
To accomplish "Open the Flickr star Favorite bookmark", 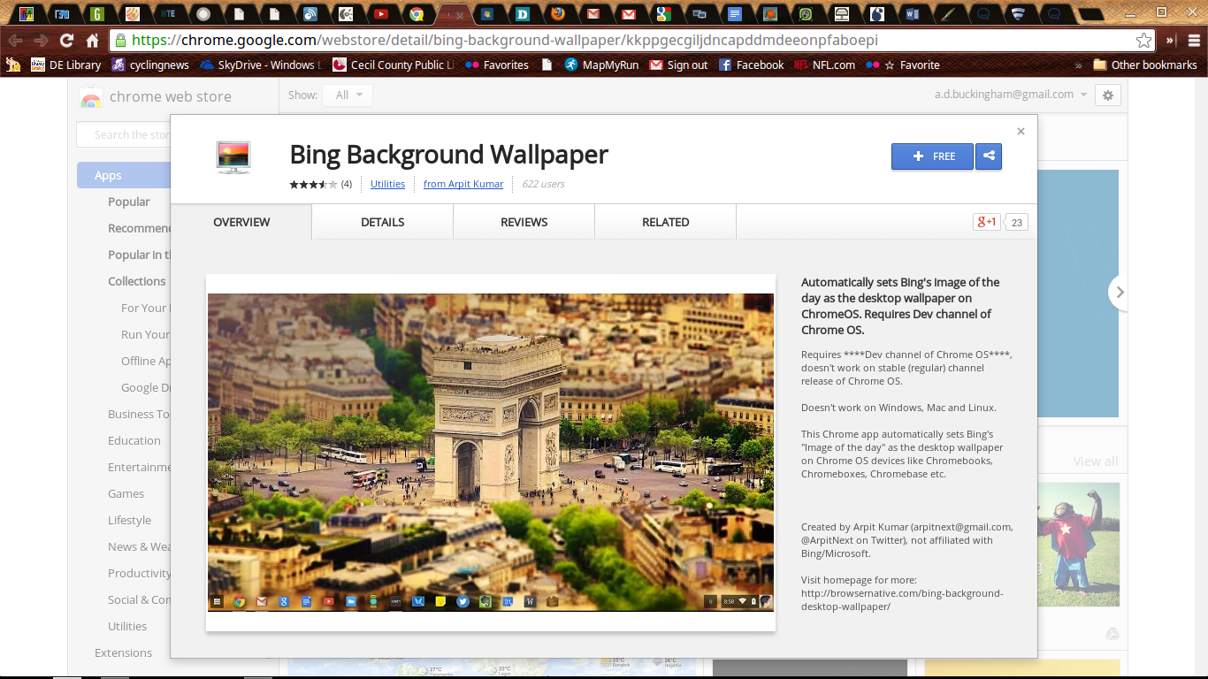I will click(903, 65).
